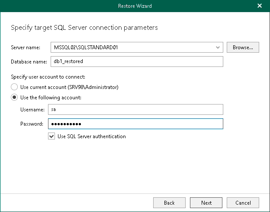This screenshot has width=270, height=212.
Task: Click the "Username:" label
Action: click(x=32, y=110)
